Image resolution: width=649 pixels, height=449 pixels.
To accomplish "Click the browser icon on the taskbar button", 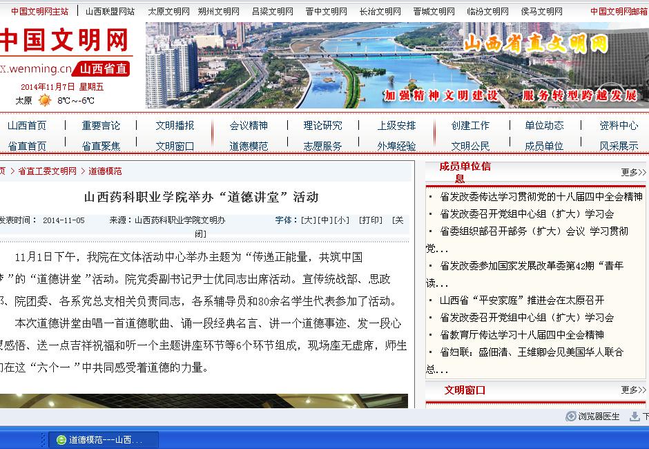I will [61, 440].
